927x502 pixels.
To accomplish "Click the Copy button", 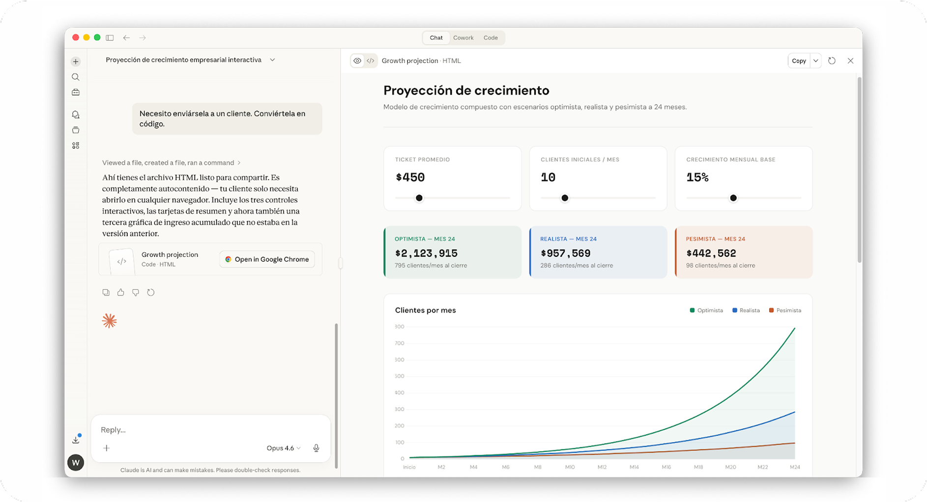I will pos(799,61).
